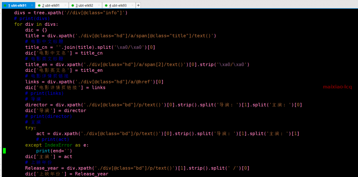Click green status indicator on ubt-elk92 tab
358x177 pixels.
pyautogui.click(x=72, y=6)
